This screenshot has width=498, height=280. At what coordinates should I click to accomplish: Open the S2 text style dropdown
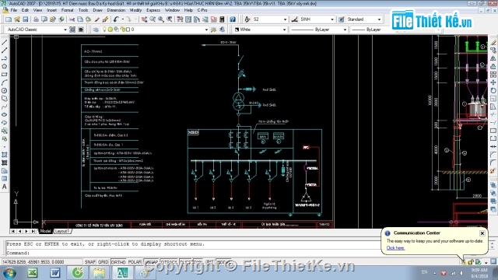tap(285, 19)
